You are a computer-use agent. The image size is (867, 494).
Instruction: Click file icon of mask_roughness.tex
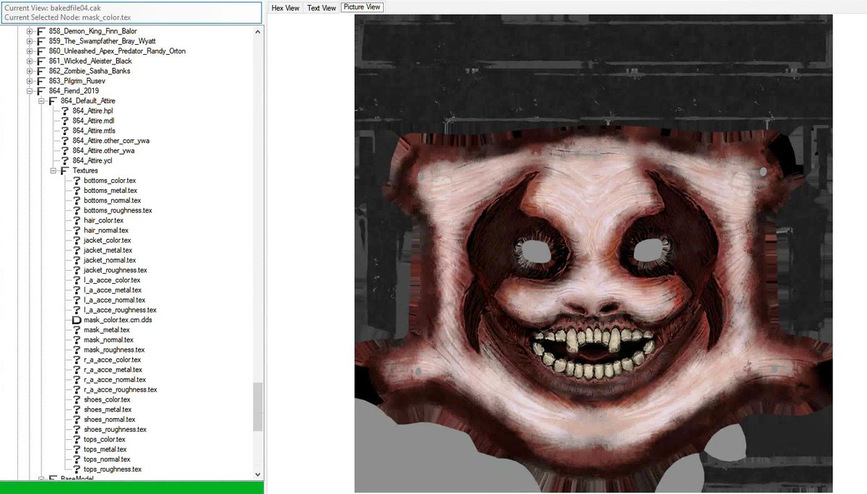[77, 350]
